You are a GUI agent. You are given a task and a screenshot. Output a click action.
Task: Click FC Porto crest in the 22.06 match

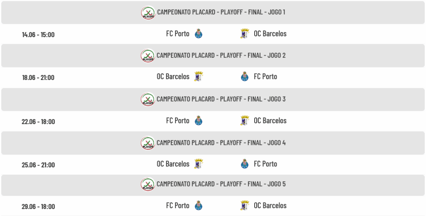point(198,120)
